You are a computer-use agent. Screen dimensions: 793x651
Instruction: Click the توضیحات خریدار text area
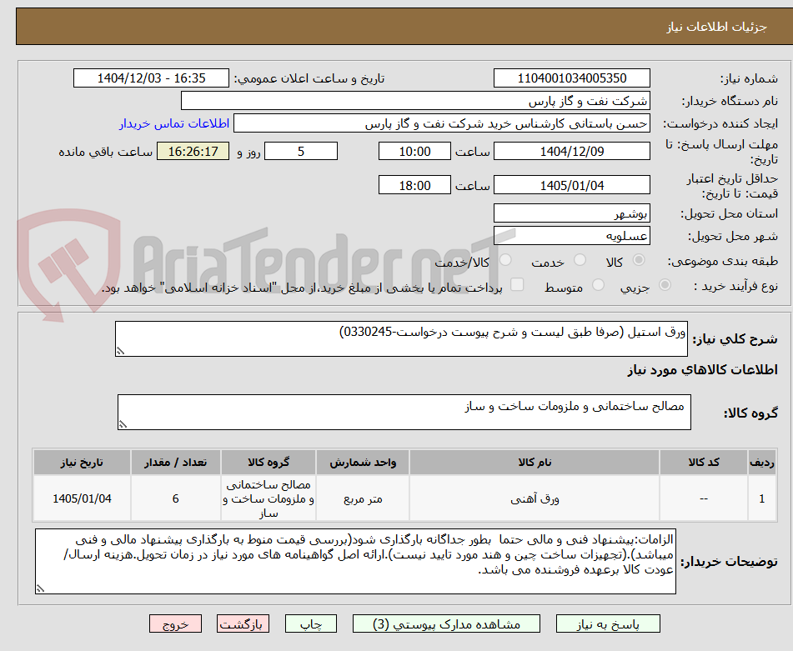355,562
